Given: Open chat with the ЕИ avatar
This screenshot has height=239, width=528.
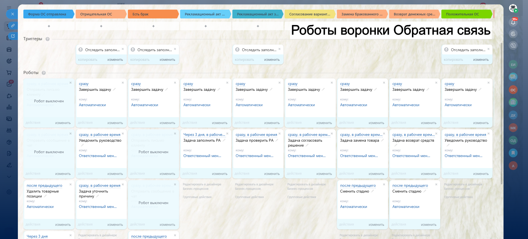Looking at the screenshot, I should [x=513, y=65].
